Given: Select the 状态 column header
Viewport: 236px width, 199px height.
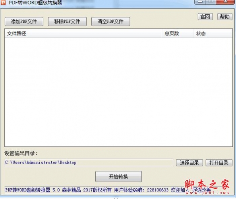Looking at the screenshot, I should tap(213, 33).
